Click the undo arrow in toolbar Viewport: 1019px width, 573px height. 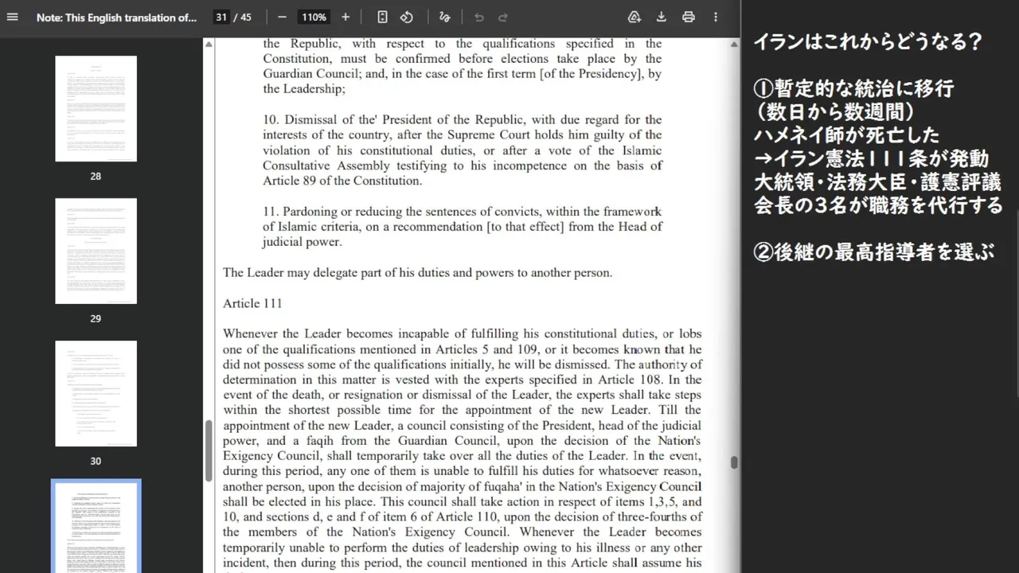click(478, 17)
